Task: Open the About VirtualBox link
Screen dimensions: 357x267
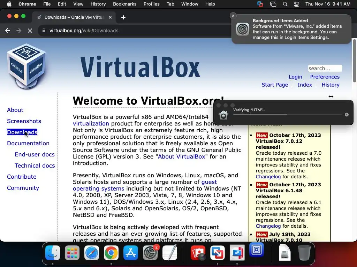Action: (x=181, y=156)
